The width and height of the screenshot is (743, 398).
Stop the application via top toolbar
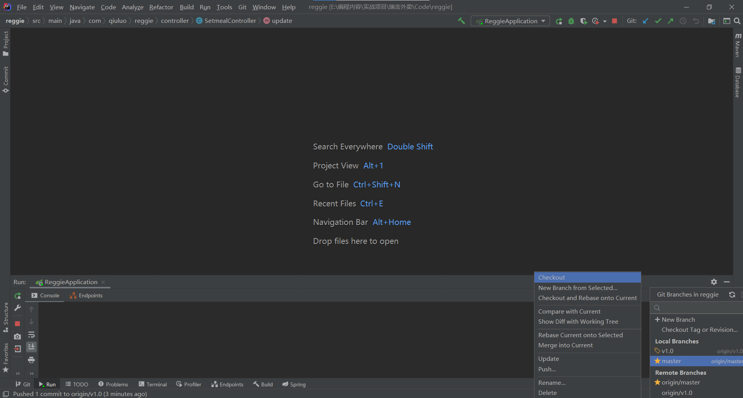pos(615,21)
